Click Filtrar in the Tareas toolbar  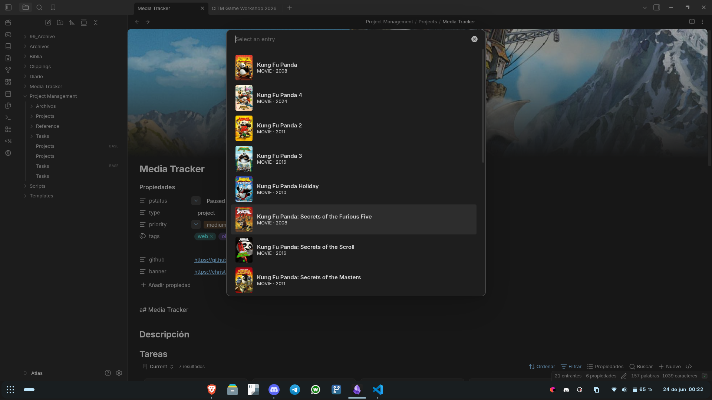(x=571, y=367)
